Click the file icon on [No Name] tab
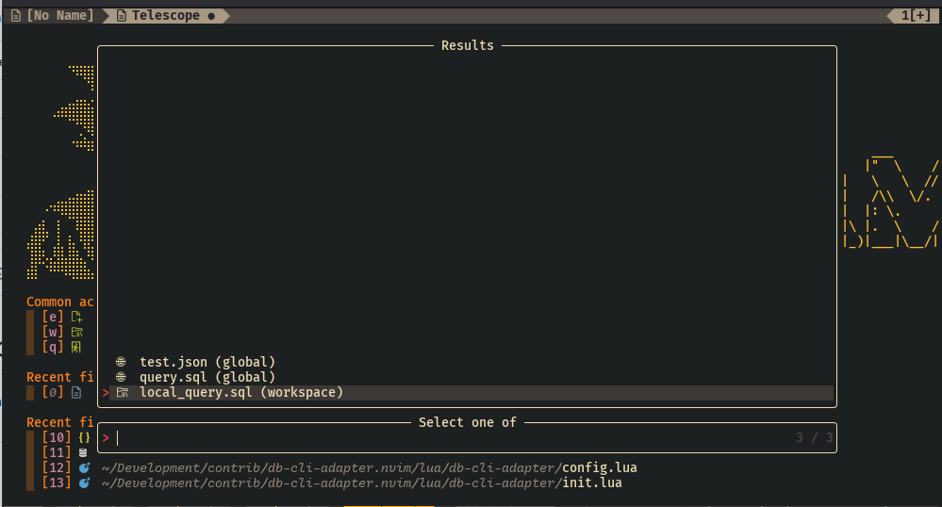The image size is (942, 507). click(16, 16)
